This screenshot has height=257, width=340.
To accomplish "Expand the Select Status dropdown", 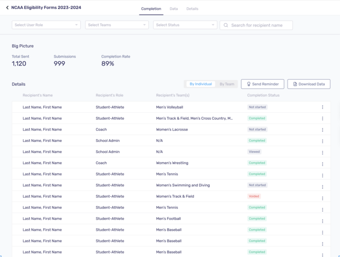I will click(185, 25).
